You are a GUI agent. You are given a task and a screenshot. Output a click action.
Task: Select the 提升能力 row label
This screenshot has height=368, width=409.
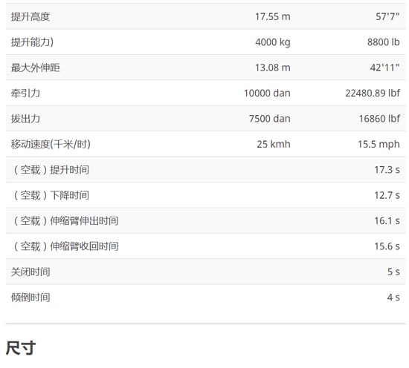pyautogui.click(x=32, y=42)
